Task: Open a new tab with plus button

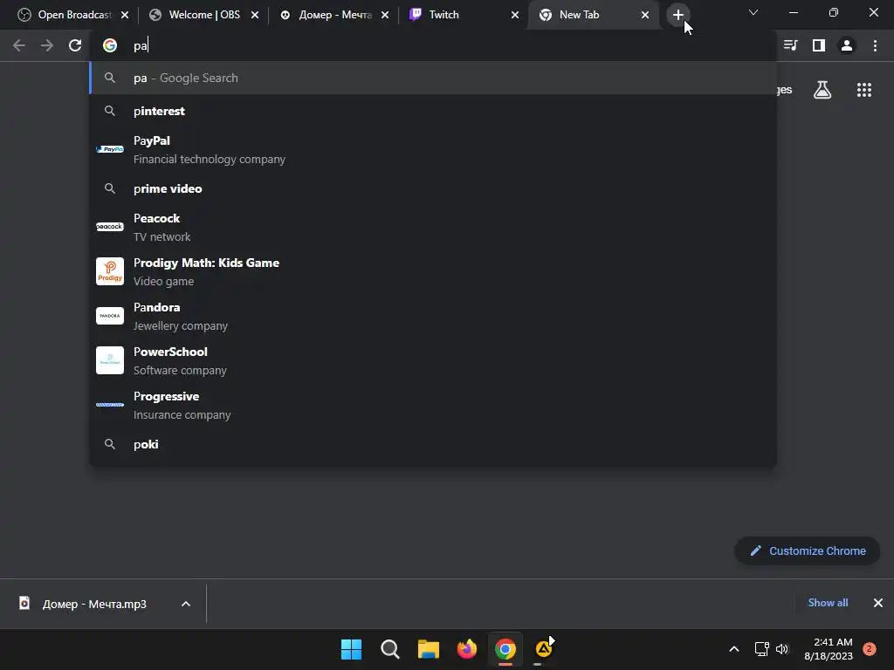Action: pyautogui.click(x=677, y=16)
